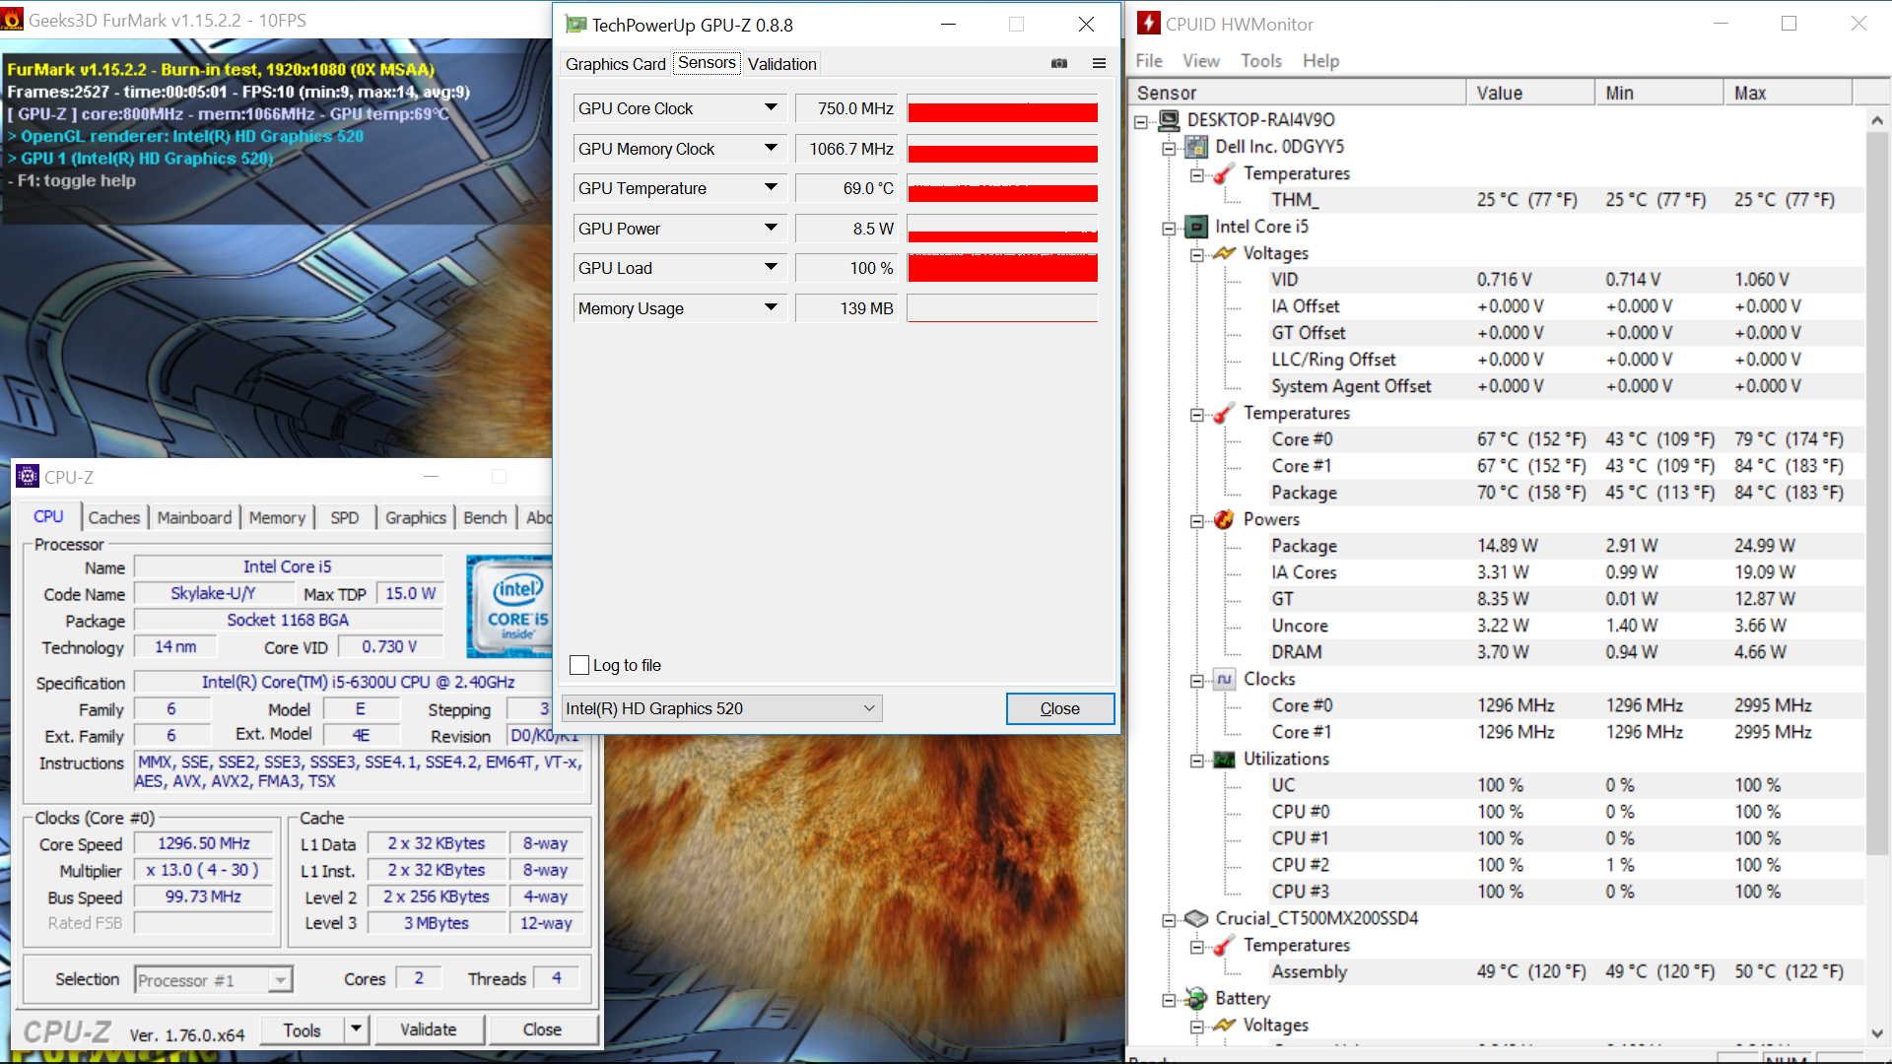
Task: Collapse the DESKTOP-RAI4V9O root node
Action: click(x=1141, y=121)
